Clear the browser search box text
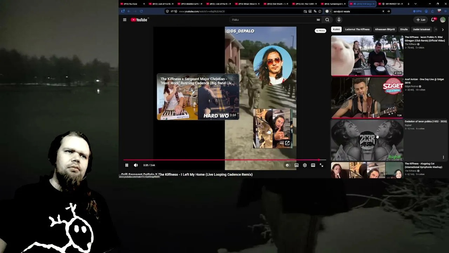This screenshot has height=253, width=449. click(x=383, y=11)
